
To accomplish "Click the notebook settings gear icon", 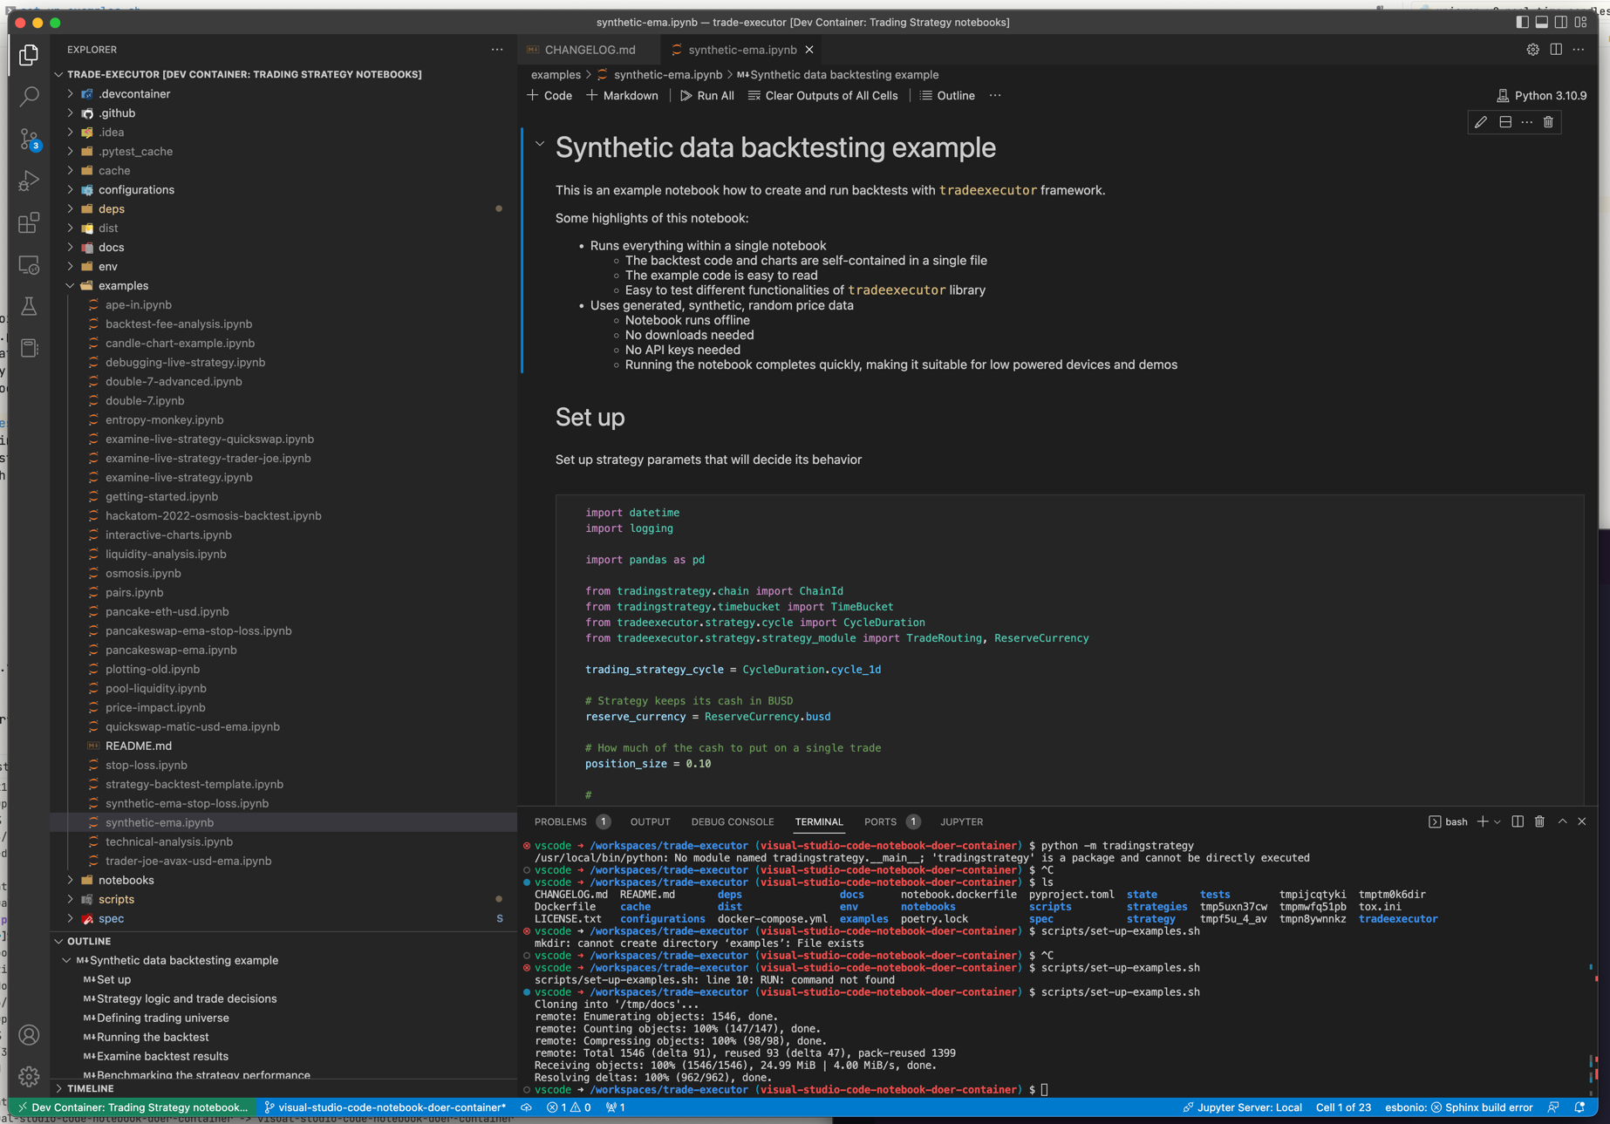I will [1532, 50].
